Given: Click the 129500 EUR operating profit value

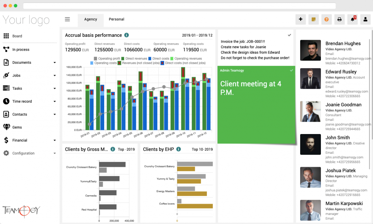Looking at the screenshot, I should pyautogui.click(x=77, y=50).
